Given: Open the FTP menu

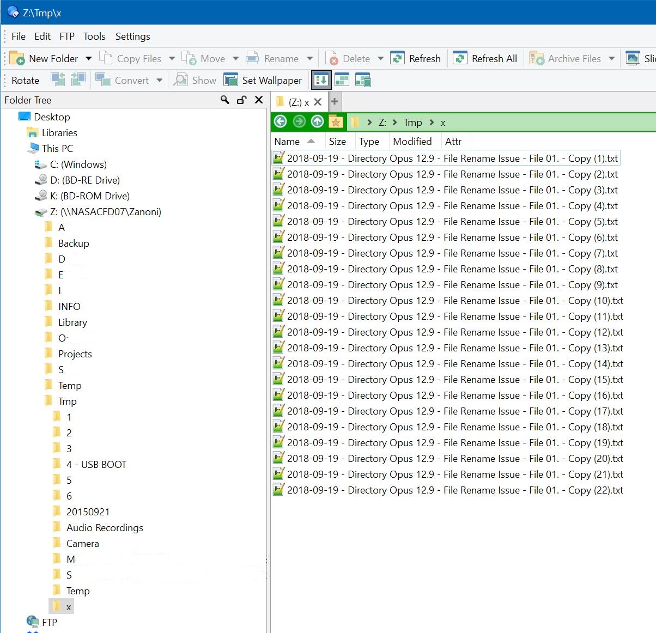Looking at the screenshot, I should point(67,36).
